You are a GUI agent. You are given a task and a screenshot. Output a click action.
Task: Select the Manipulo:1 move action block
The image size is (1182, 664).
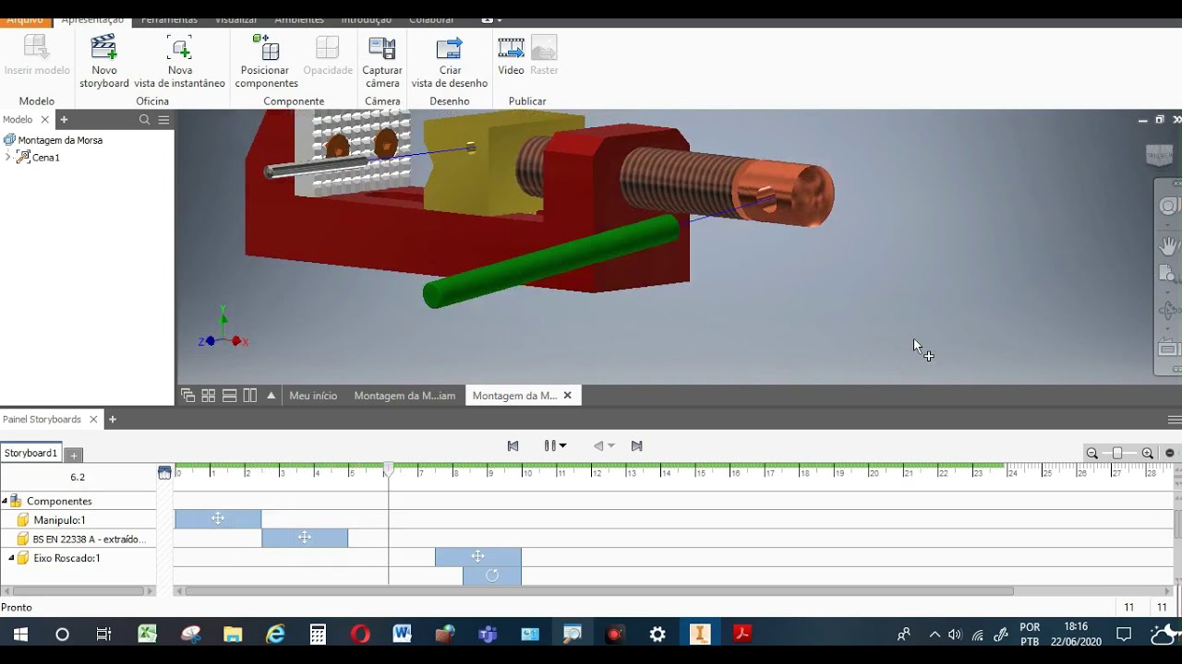tap(218, 519)
